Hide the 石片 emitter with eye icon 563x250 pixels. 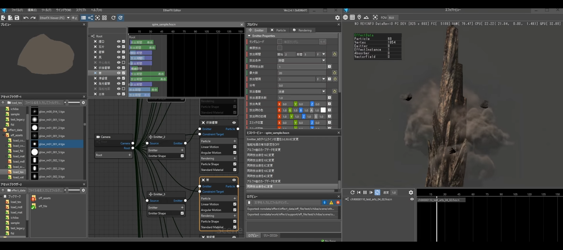coord(119,47)
